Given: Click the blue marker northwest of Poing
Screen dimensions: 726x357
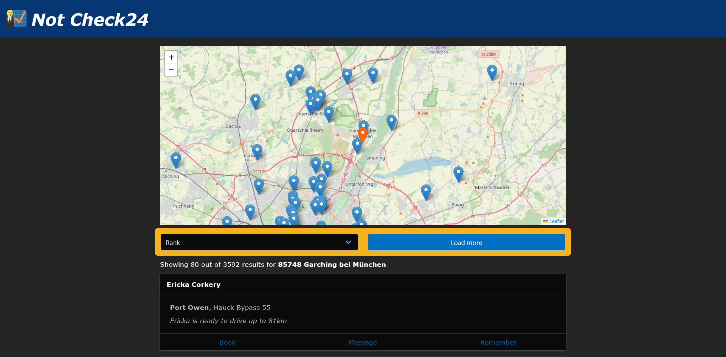Looking at the screenshot, I should click(426, 192).
